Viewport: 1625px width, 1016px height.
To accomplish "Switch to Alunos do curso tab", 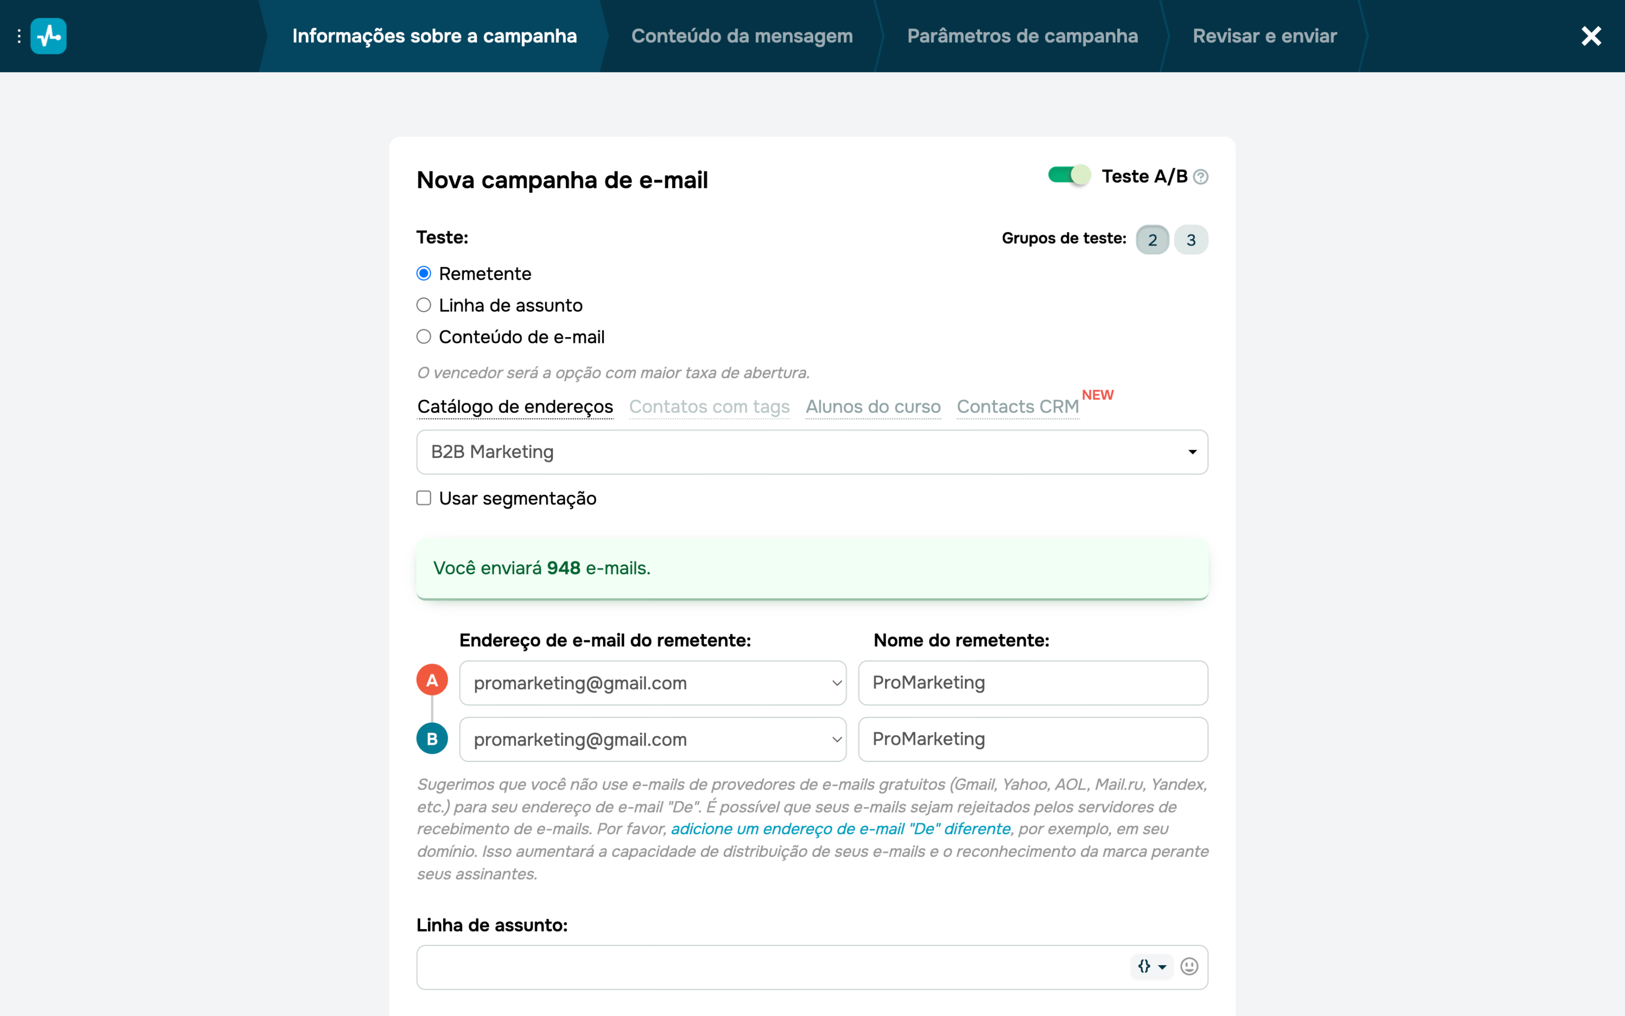I will (x=873, y=406).
